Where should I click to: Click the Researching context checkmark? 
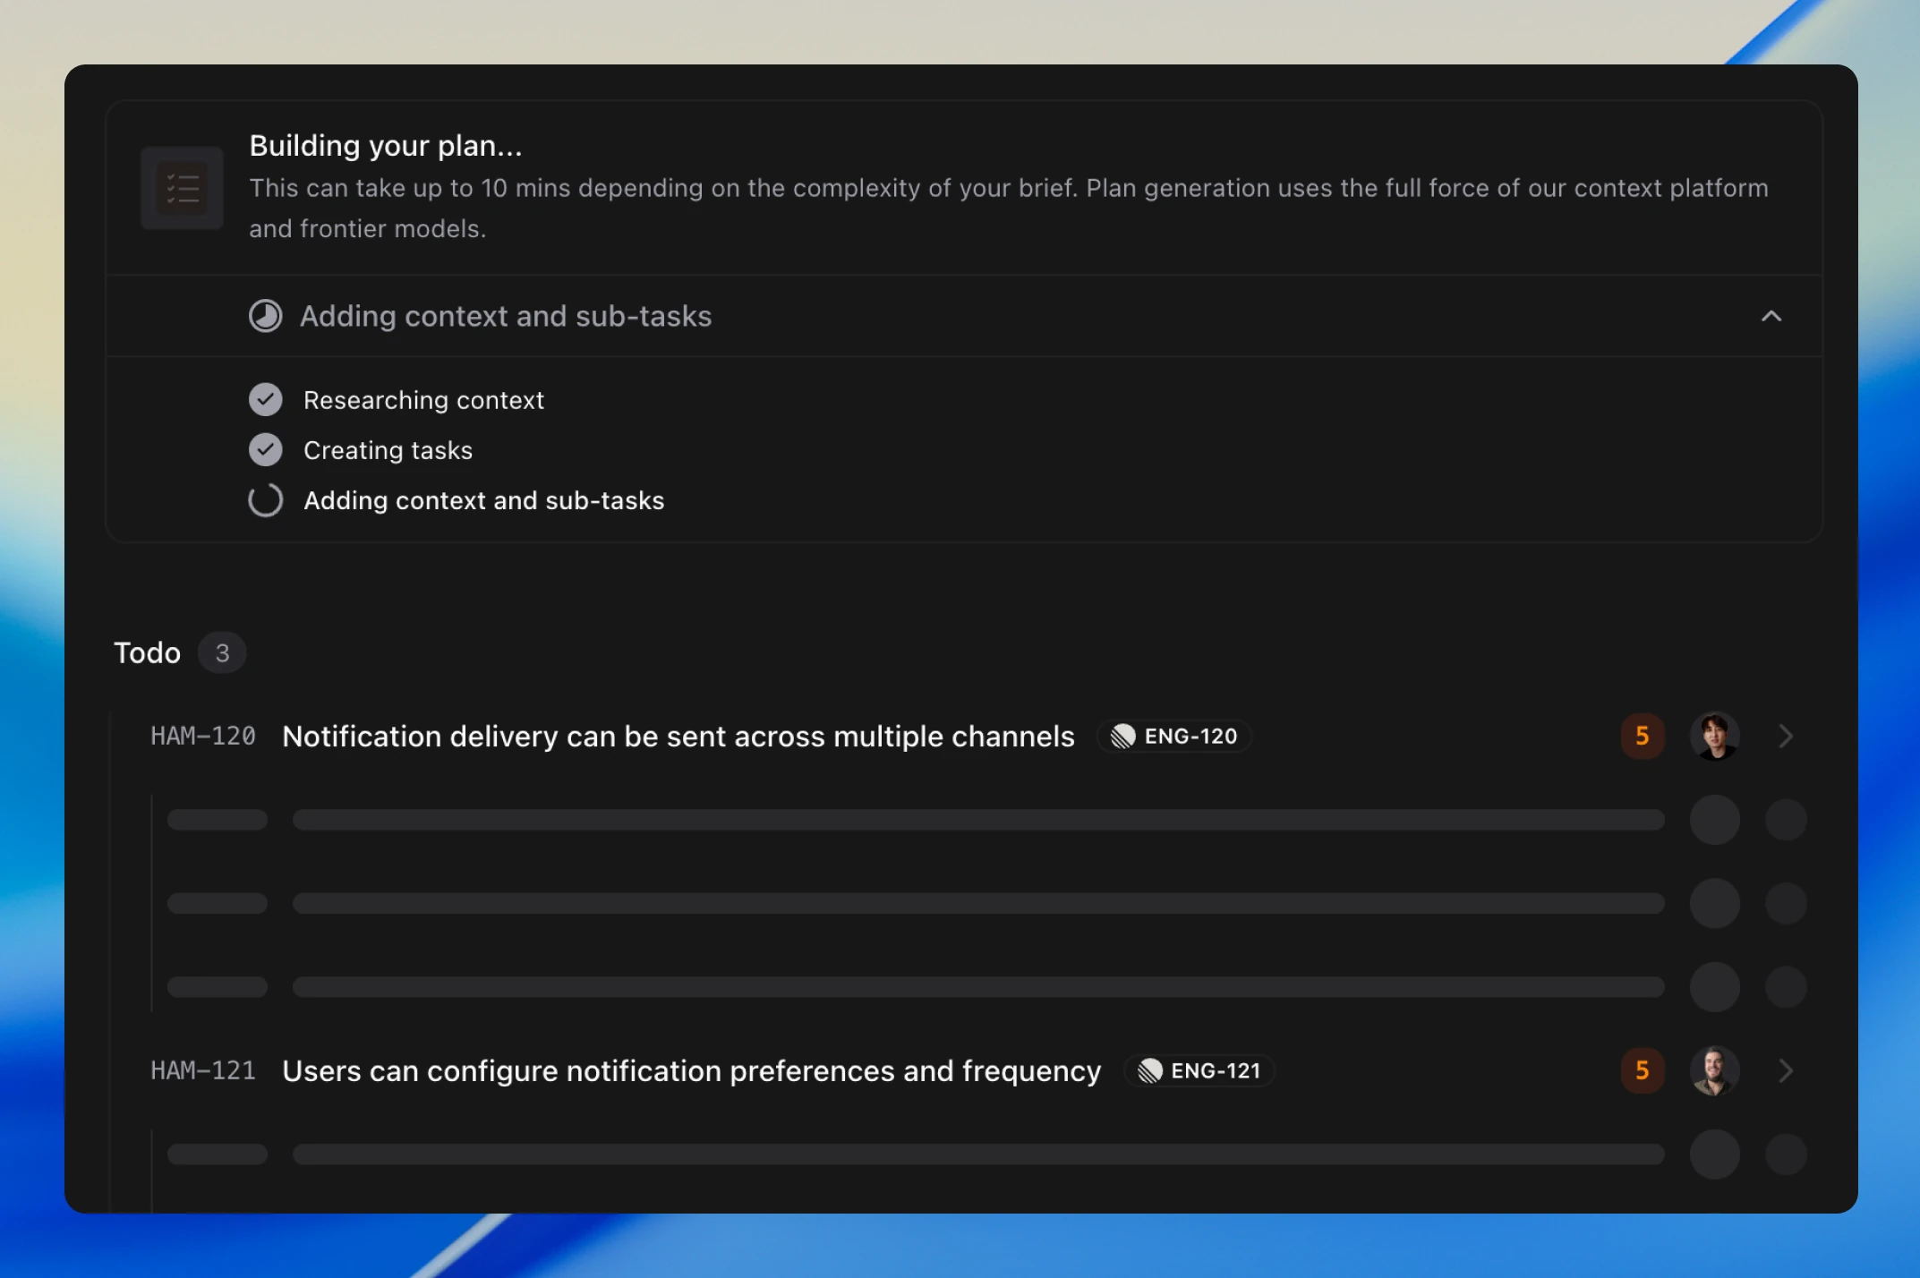click(x=265, y=400)
